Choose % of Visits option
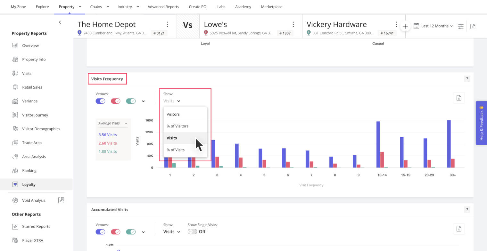Viewport: 487px width, 251px height. 186,150
